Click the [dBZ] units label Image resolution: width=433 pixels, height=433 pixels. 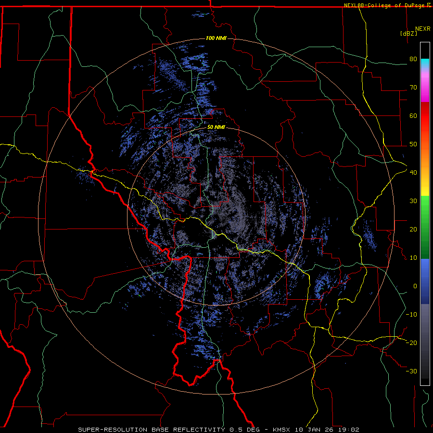[x=408, y=33]
